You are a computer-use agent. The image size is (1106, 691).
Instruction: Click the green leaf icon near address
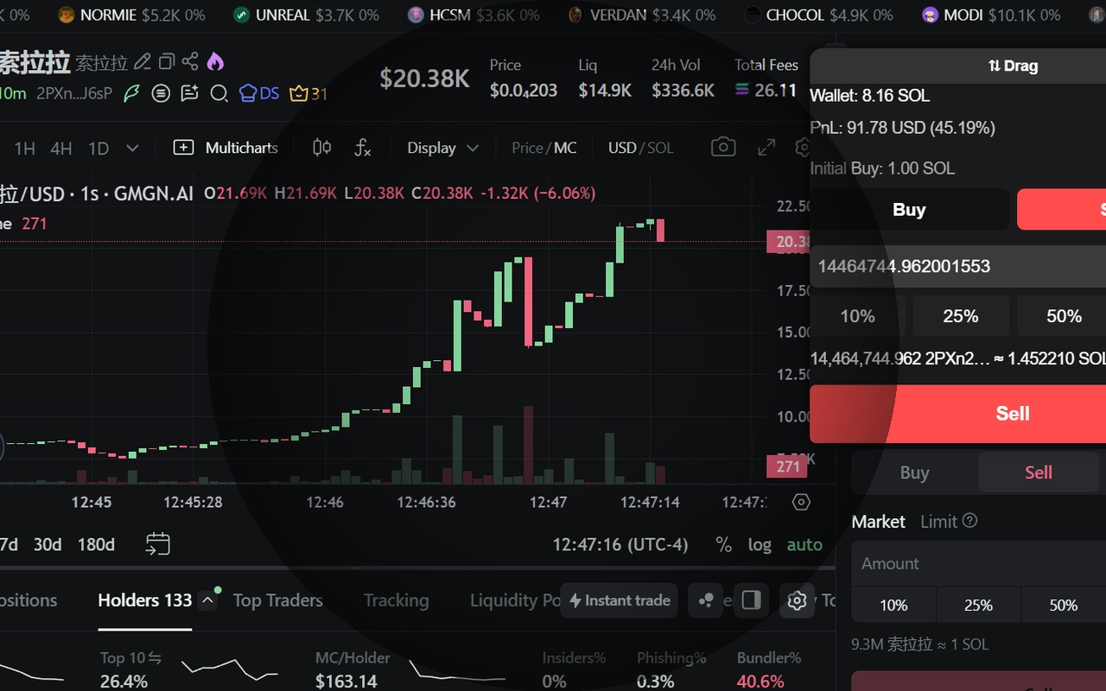coord(131,93)
